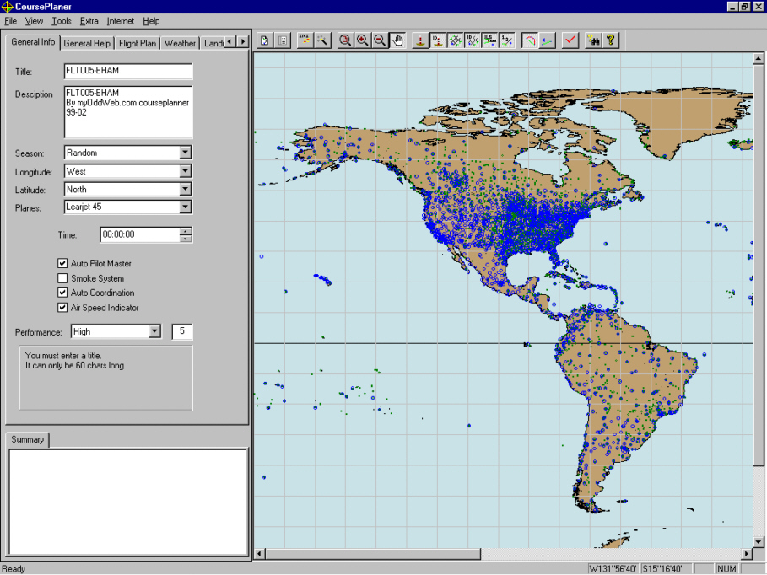
Task: Toggle the numbered 1-2 waypoint icon
Action: (507, 40)
